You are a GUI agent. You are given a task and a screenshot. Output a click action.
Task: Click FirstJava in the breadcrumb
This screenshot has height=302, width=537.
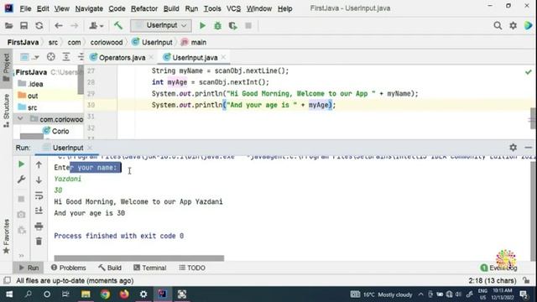[23, 43]
